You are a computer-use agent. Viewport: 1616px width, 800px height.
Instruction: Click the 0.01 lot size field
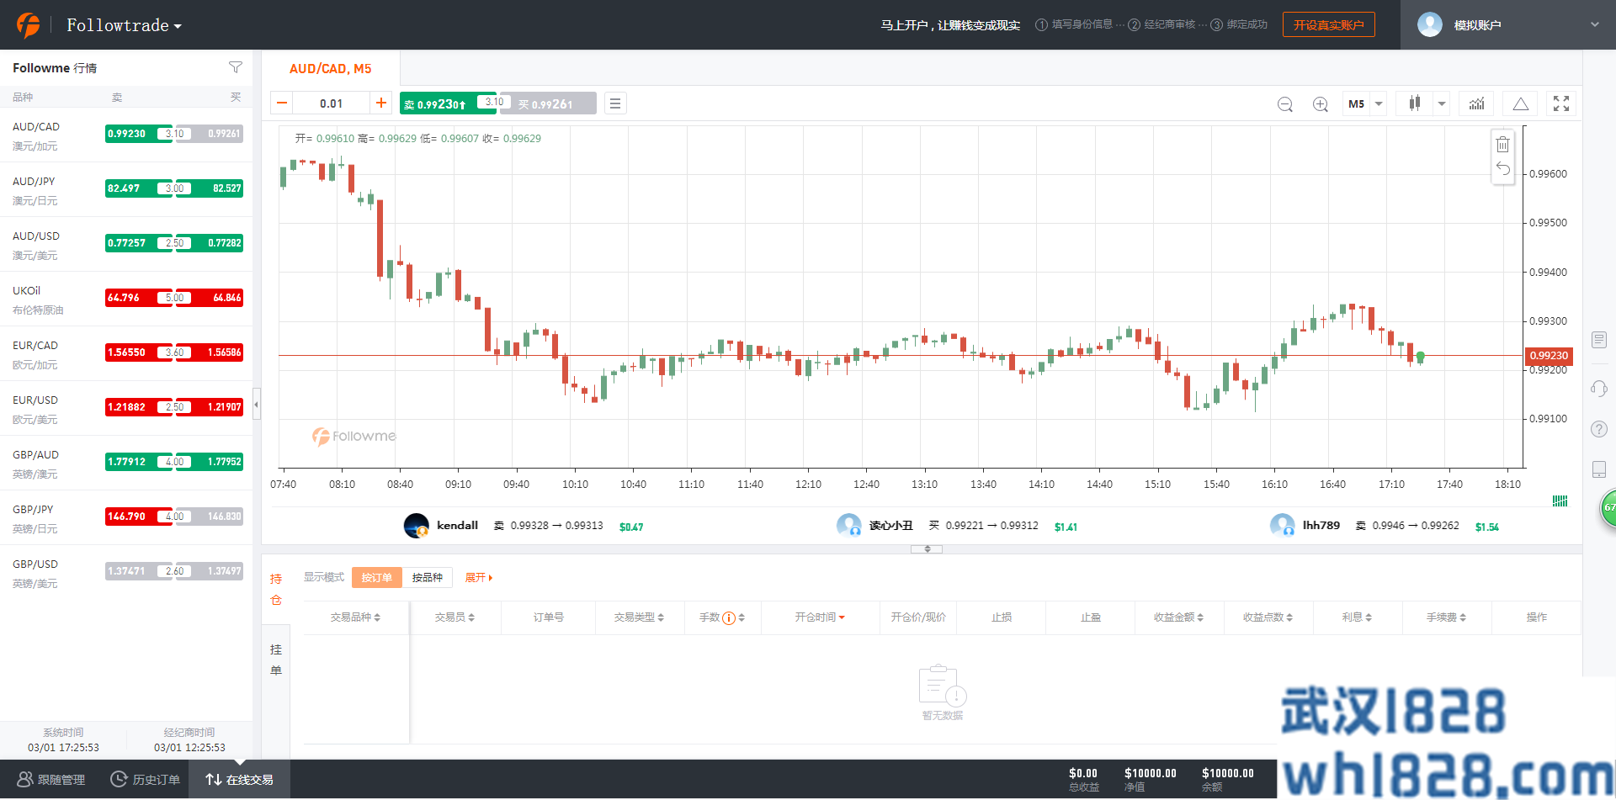click(x=332, y=103)
